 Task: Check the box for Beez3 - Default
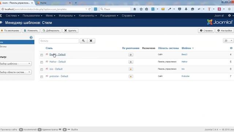click(42, 55)
